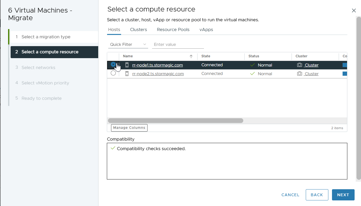
Task: Click the cluster icon in rr-node2 row
Action: click(x=300, y=74)
